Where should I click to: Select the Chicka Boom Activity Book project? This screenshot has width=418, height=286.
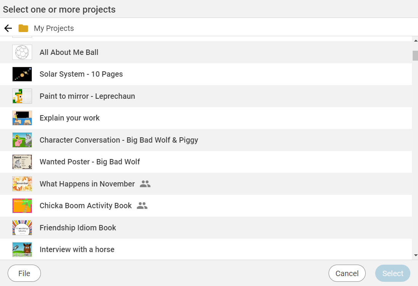(85, 205)
